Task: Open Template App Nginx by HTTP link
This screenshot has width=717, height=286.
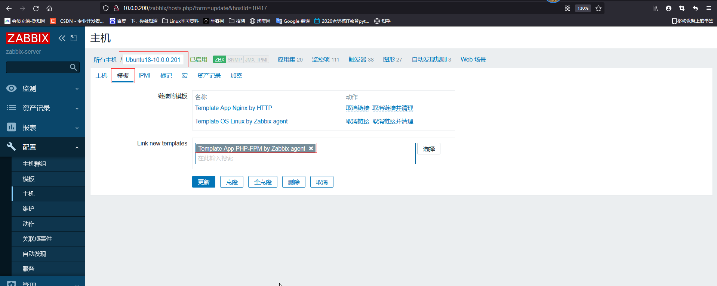Action: pos(234,108)
